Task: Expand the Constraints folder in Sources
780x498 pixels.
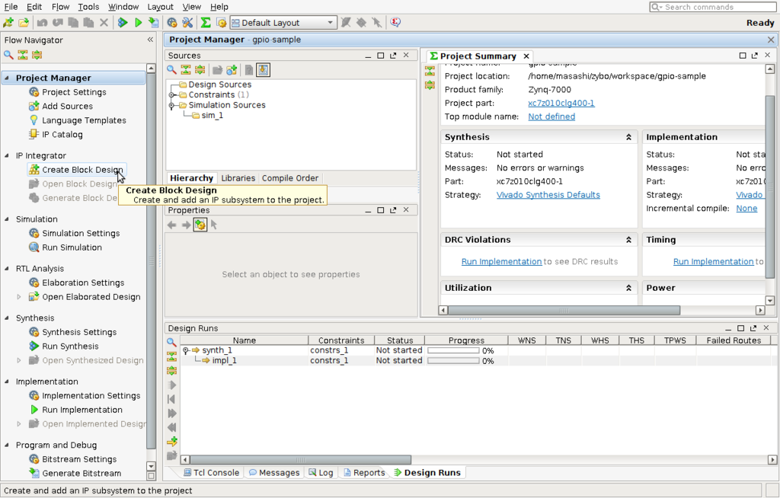Action: pos(171,95)
